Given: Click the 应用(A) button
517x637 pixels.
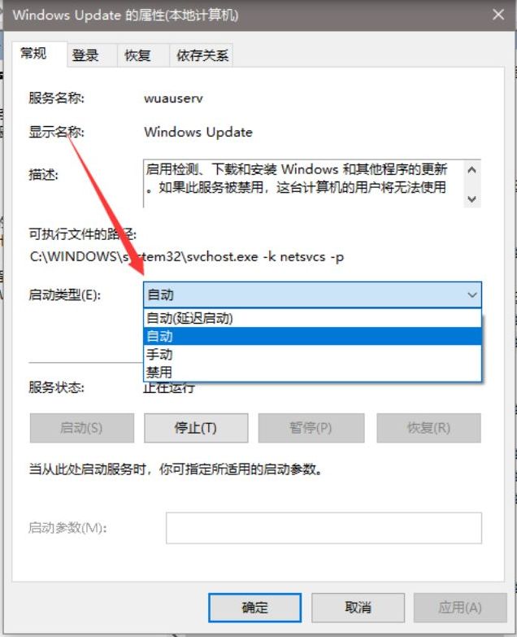Looking at the screenshot, I should (460, 608).
